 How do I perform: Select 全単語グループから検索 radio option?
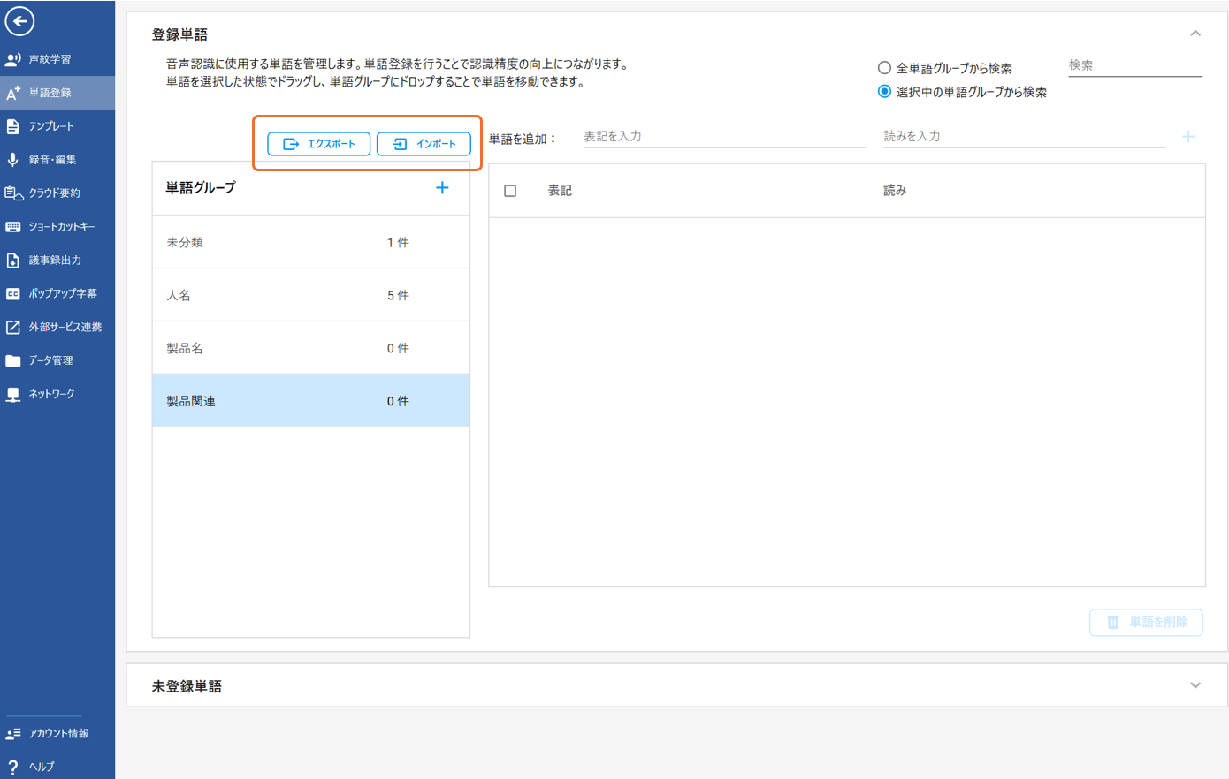[884, 68]
